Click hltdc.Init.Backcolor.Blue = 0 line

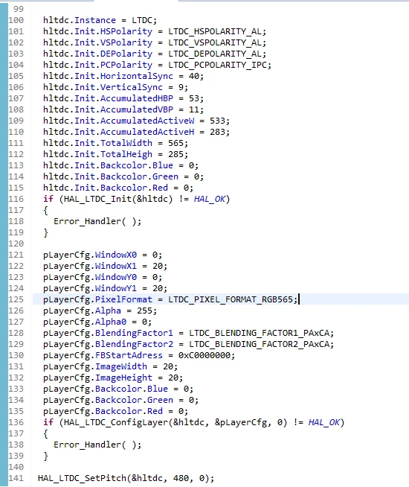click(120, 165)
